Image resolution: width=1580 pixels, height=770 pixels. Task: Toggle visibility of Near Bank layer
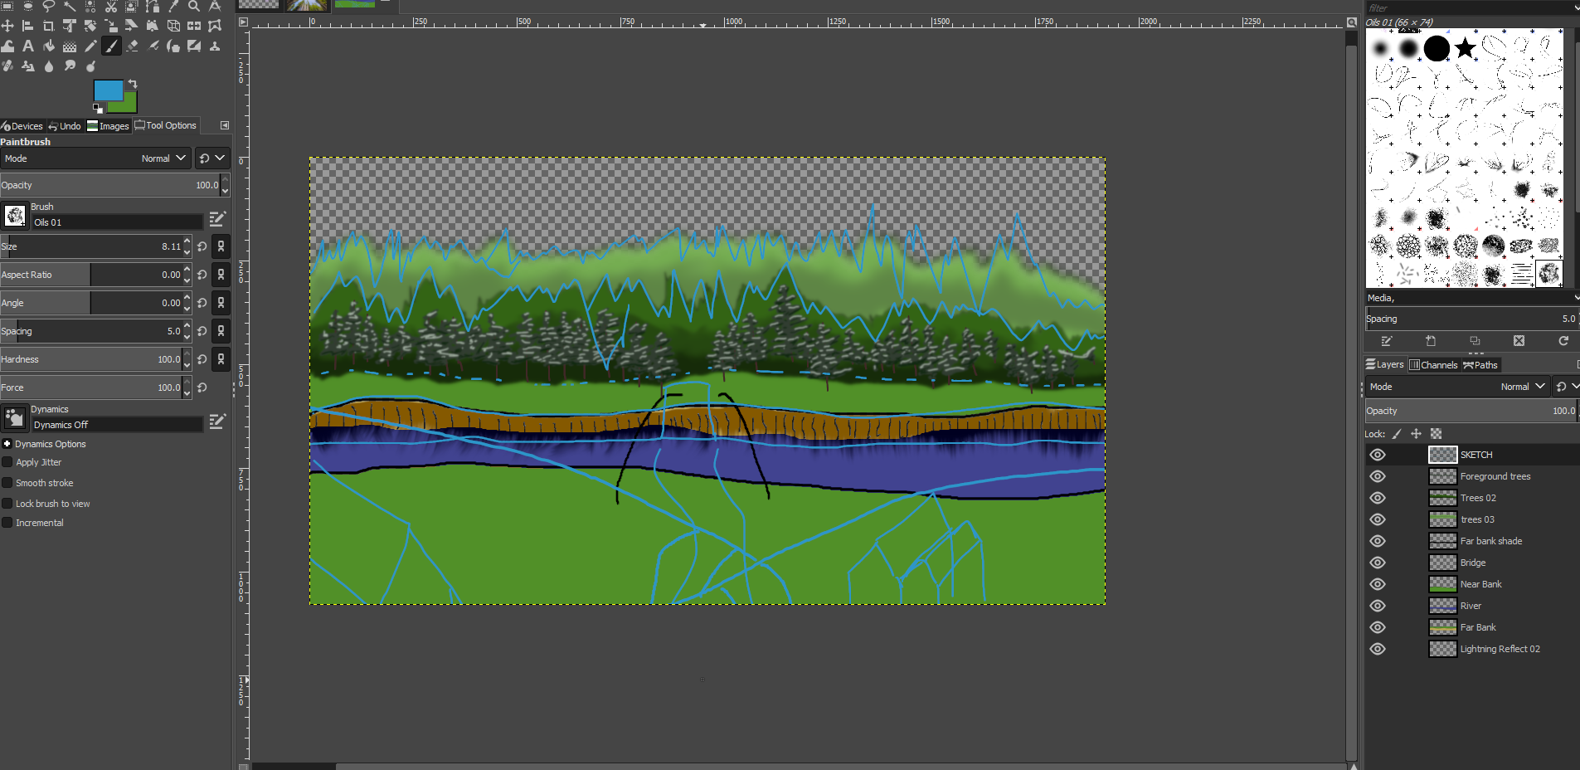tap(1378, 584)
